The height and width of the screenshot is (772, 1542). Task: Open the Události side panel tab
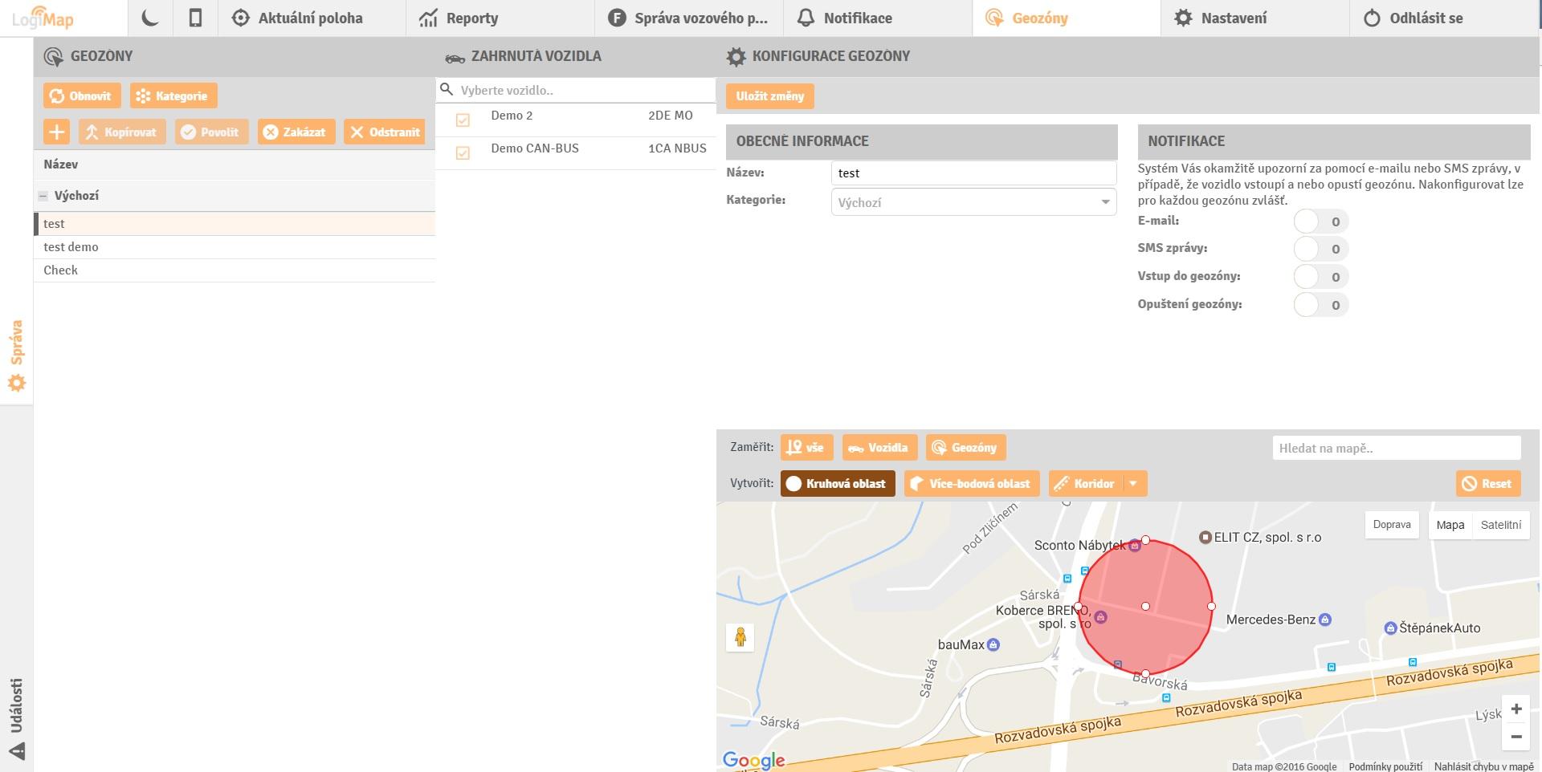pyautogui.click(x=16, y=718)
